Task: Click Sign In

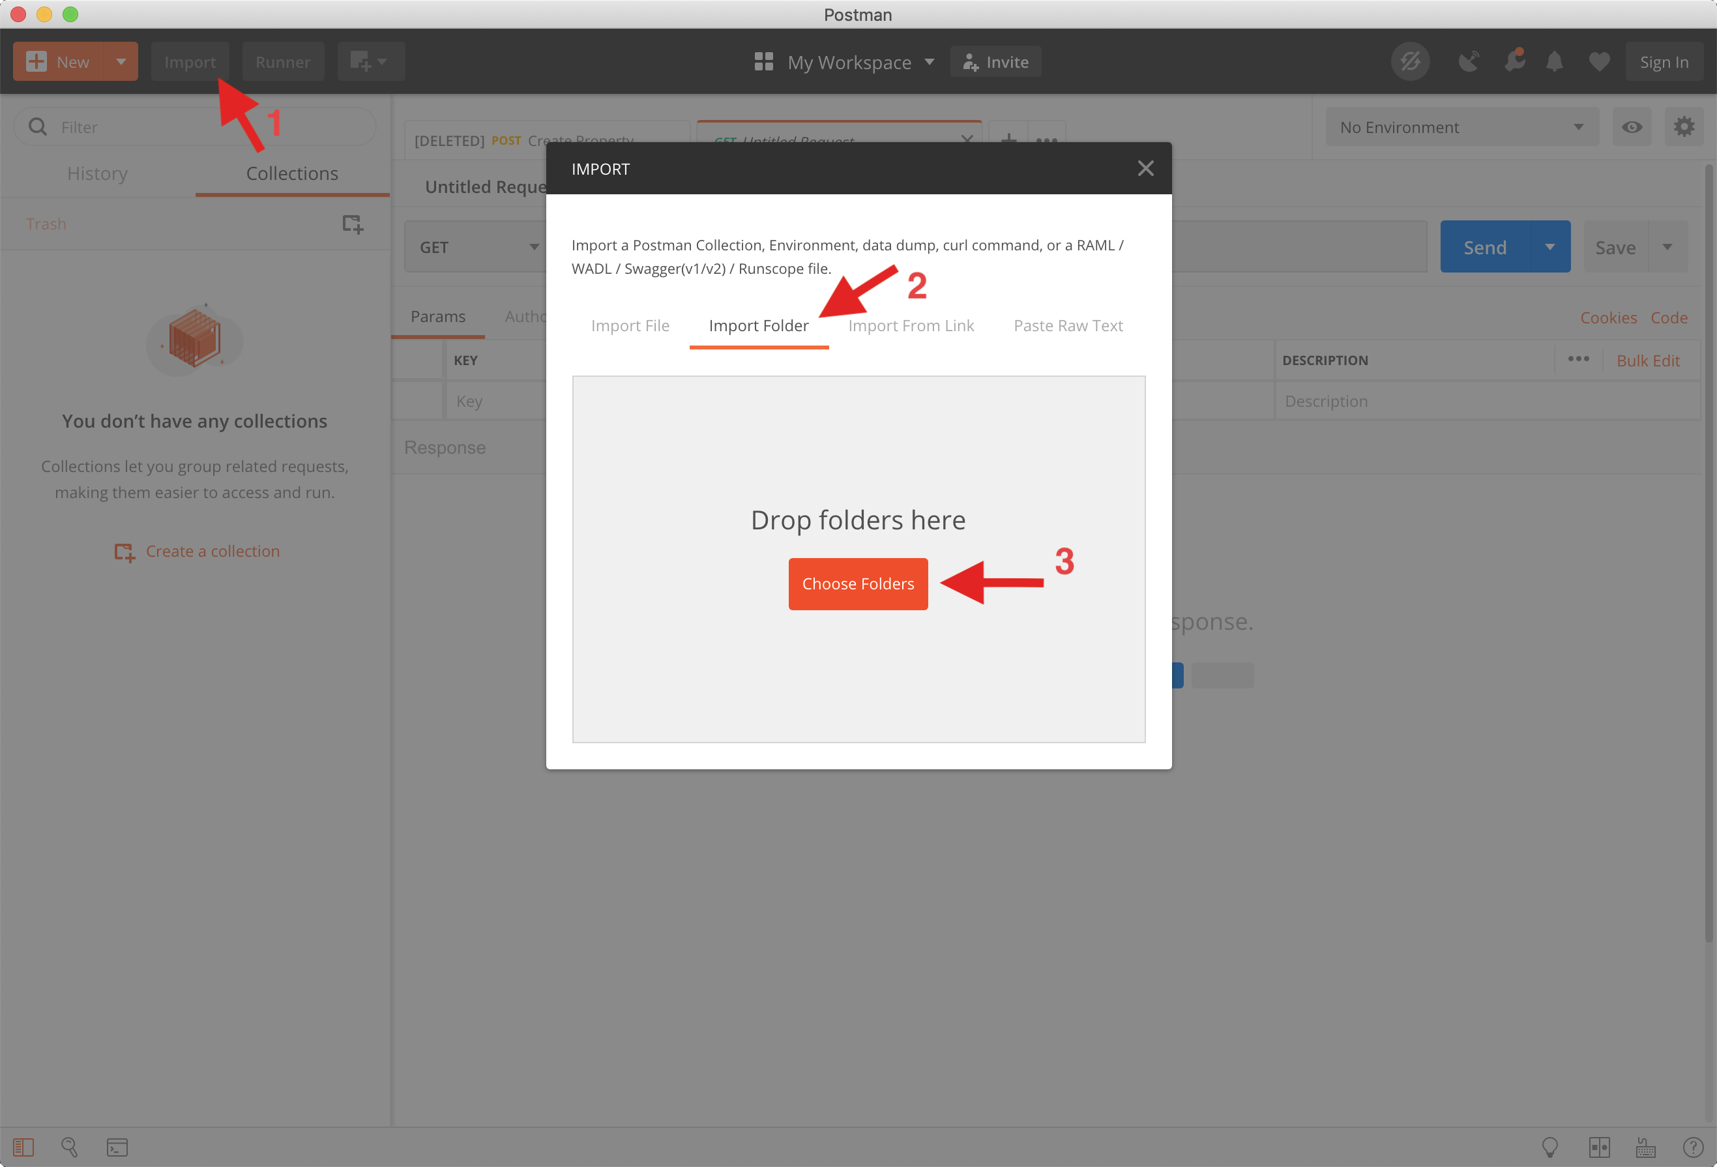Action: point(1665,61)
